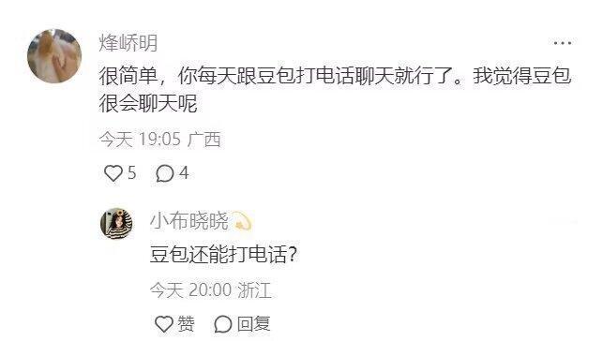The width and height of the screenshot is (603, 341).
Task: Open replies via the speech bubble showing 4
Action: click(x=165, y=173)
